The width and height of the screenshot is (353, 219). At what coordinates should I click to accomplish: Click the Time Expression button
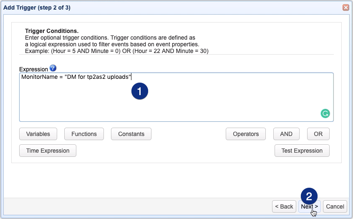click(x=48, y=151)
